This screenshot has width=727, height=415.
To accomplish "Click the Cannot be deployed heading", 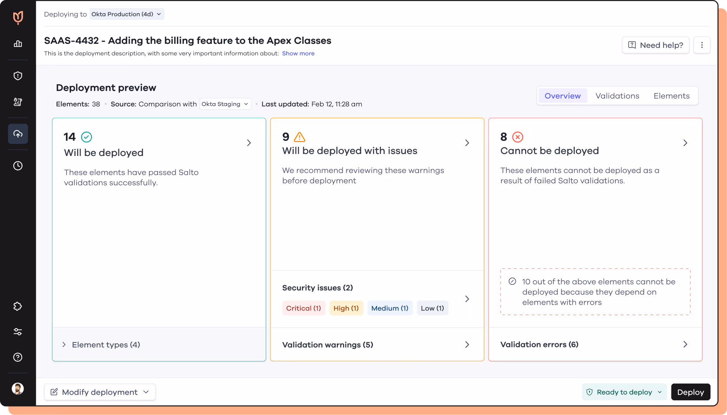I will pos(549,151).
